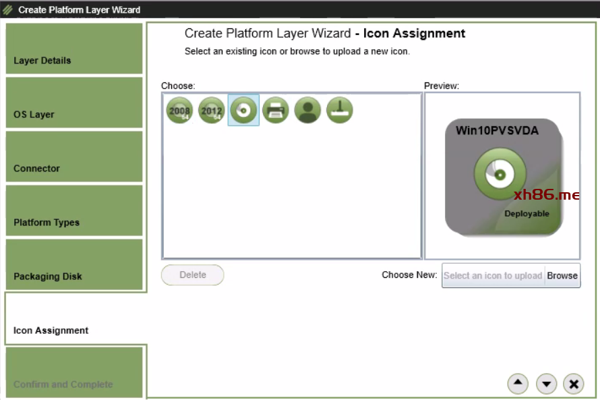Select the 2012 server disc icon
Viewport: 600px width, 400px height.
coord(211,110)
